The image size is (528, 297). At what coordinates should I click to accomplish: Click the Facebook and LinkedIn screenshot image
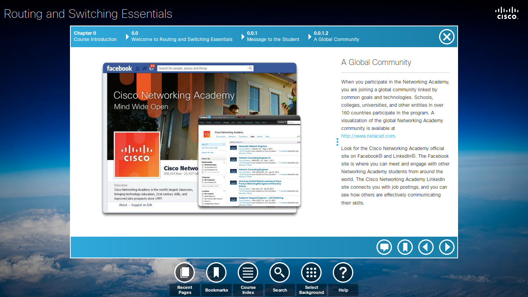(201, 138)
